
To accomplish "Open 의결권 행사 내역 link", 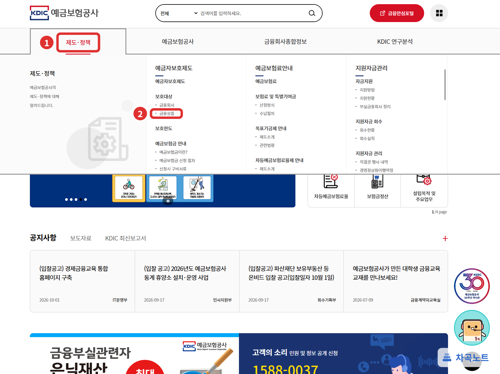I will pos(374,162).
